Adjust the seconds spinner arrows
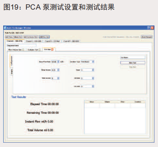The height and width of the screenshot is (147, 158). [93, 86]
